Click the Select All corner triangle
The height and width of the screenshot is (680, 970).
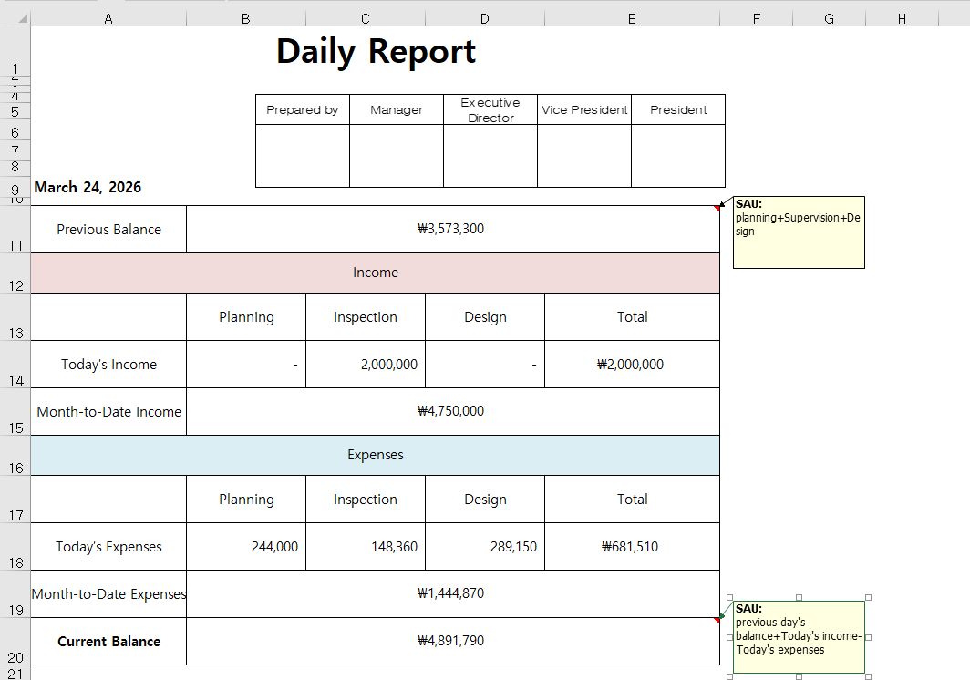tap(15, 18)
